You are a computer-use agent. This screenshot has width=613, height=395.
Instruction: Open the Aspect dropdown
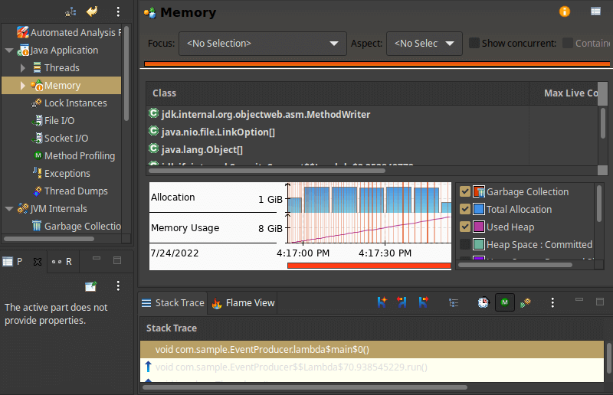coord(425,44)
